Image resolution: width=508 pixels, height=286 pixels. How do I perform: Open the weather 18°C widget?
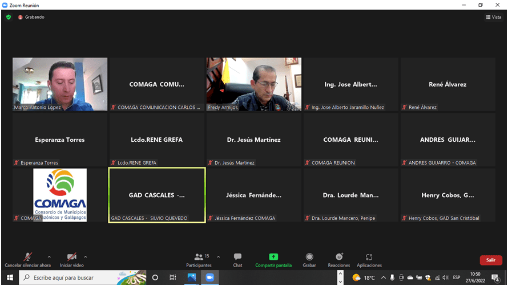pyautogui.click(x=364, y=277)
